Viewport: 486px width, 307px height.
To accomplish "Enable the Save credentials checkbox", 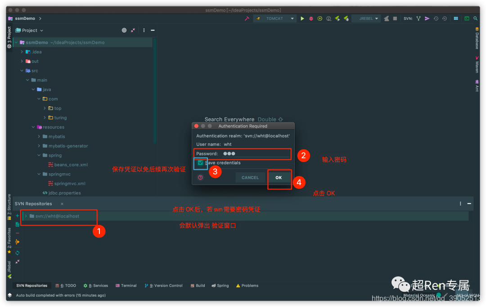I will tap(201, 163).
